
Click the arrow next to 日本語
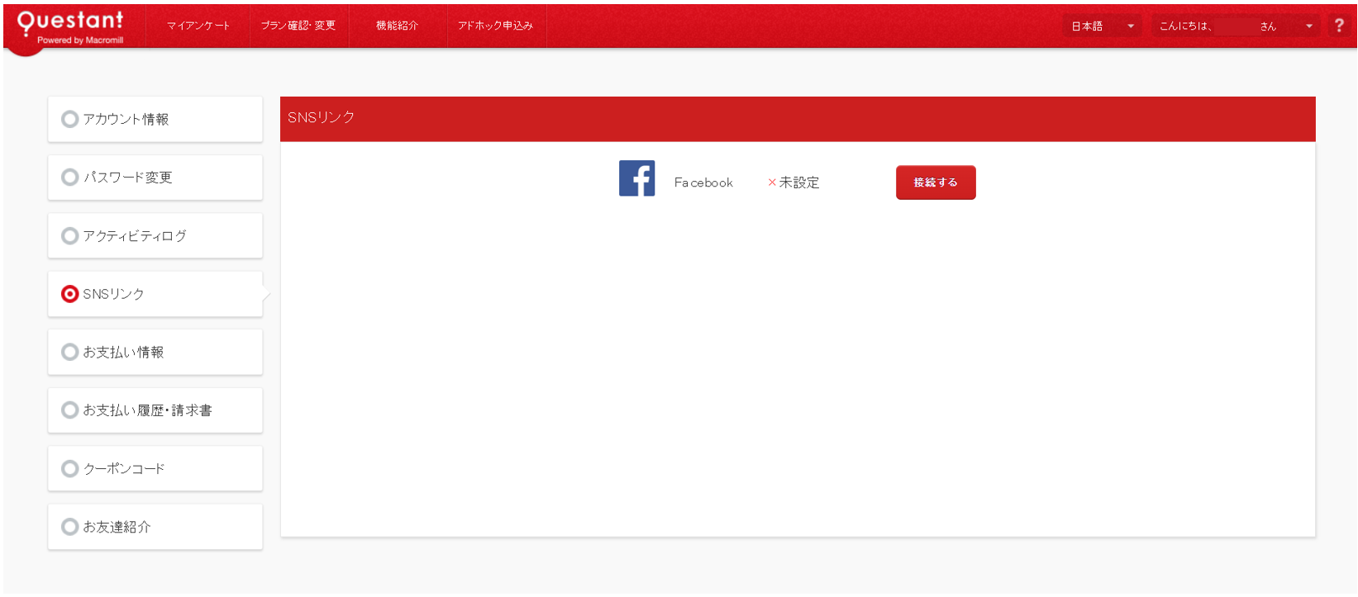point(1131,26)
